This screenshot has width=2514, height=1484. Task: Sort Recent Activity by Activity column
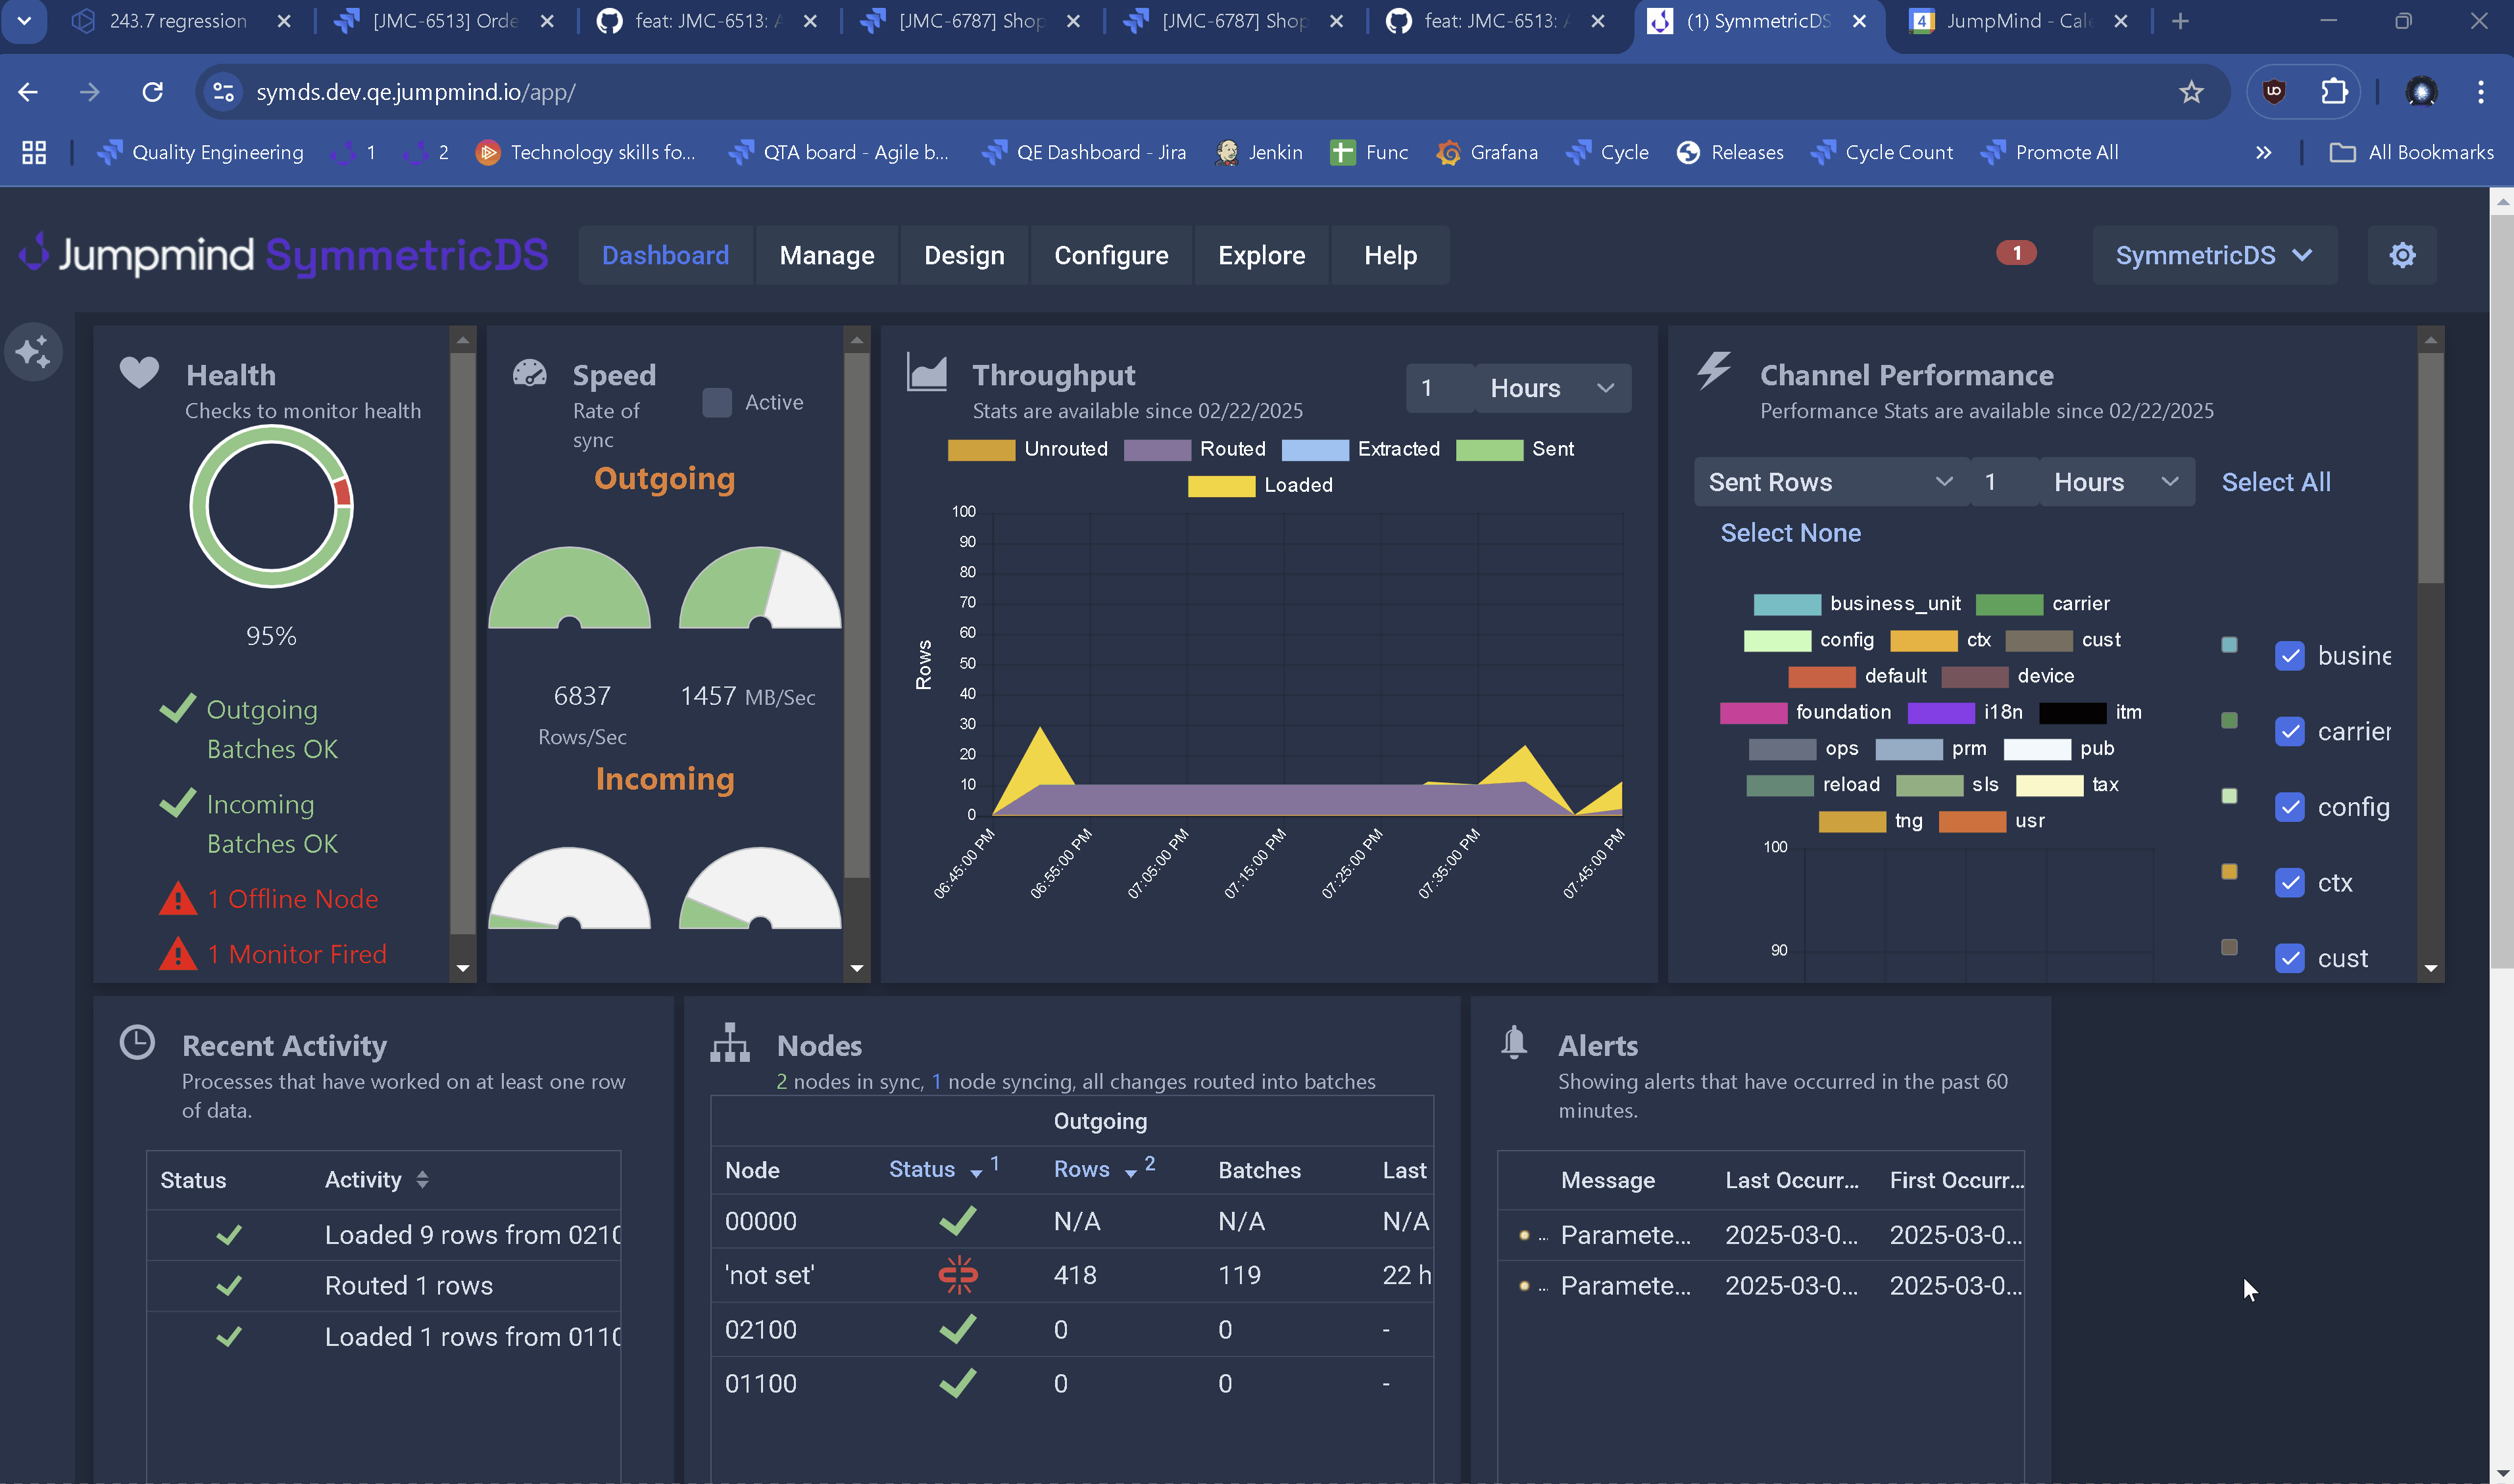(376, 1180)
